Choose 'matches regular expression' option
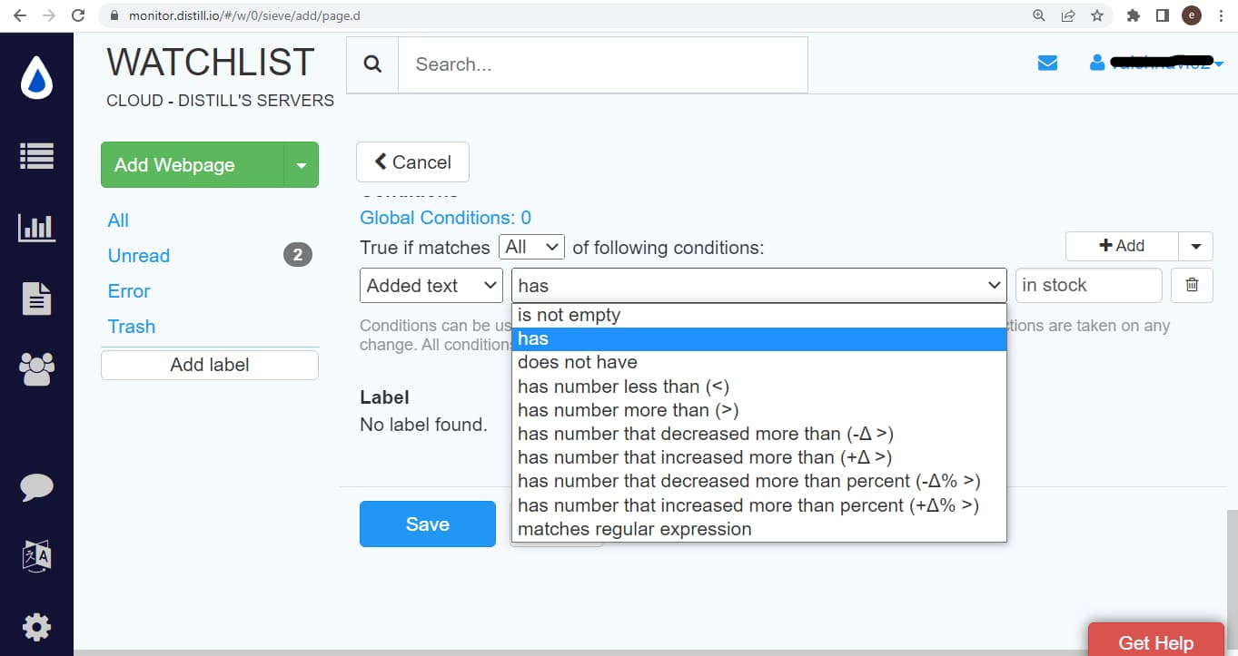Image resolution: width=1238 pixels, height=656 pixels. tap(635, 529)
